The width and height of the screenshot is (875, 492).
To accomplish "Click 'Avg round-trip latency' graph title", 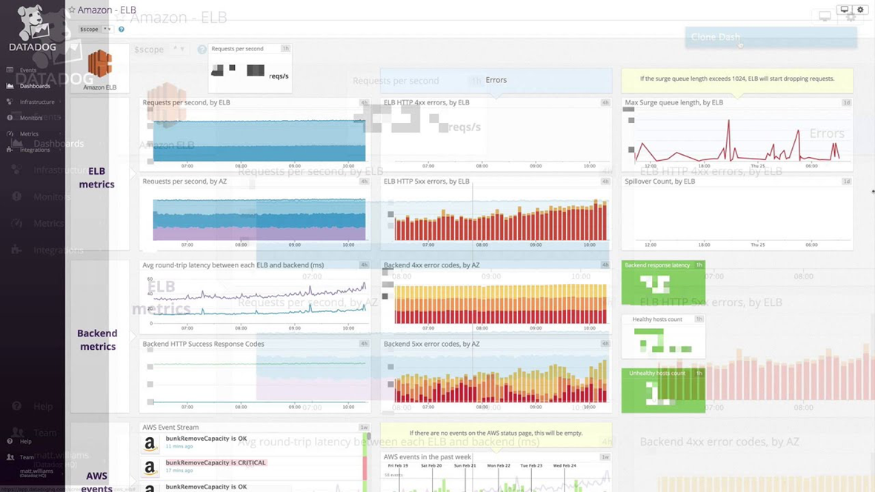I will pos(233,265).
